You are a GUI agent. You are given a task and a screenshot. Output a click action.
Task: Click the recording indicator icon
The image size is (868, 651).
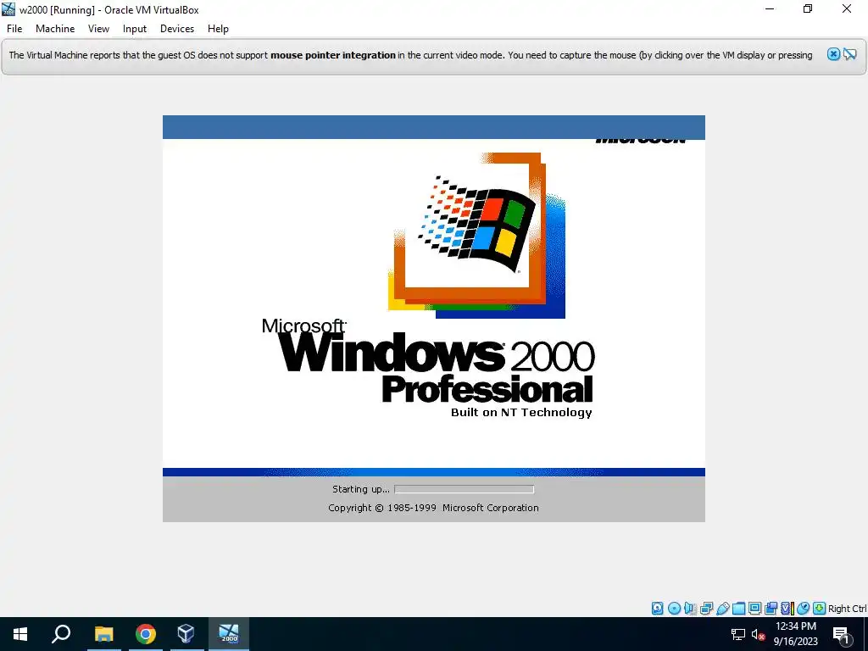[x=771, y=609]
